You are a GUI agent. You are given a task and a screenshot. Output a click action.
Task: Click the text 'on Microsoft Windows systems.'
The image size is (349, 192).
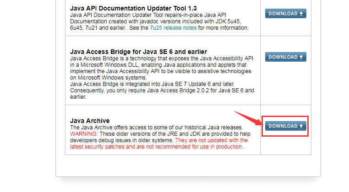(x=109, y=78)
